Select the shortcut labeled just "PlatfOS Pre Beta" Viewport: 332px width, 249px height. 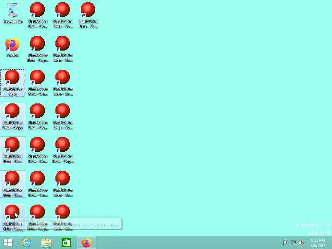(x=13, y=83)
